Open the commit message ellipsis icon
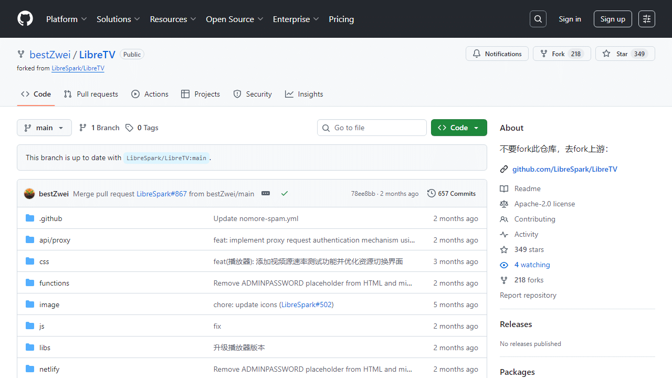Image resolution: width=672 pixels, height=378 pixels. pos(266,193)
